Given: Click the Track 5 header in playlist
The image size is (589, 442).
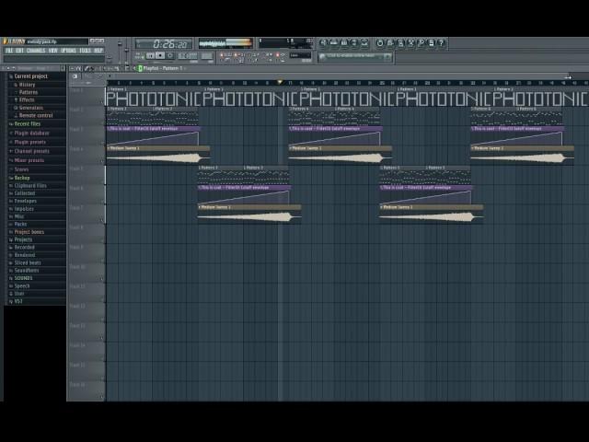Looking at the screenshot, I should pyautogui.click(x=87, y=175).
